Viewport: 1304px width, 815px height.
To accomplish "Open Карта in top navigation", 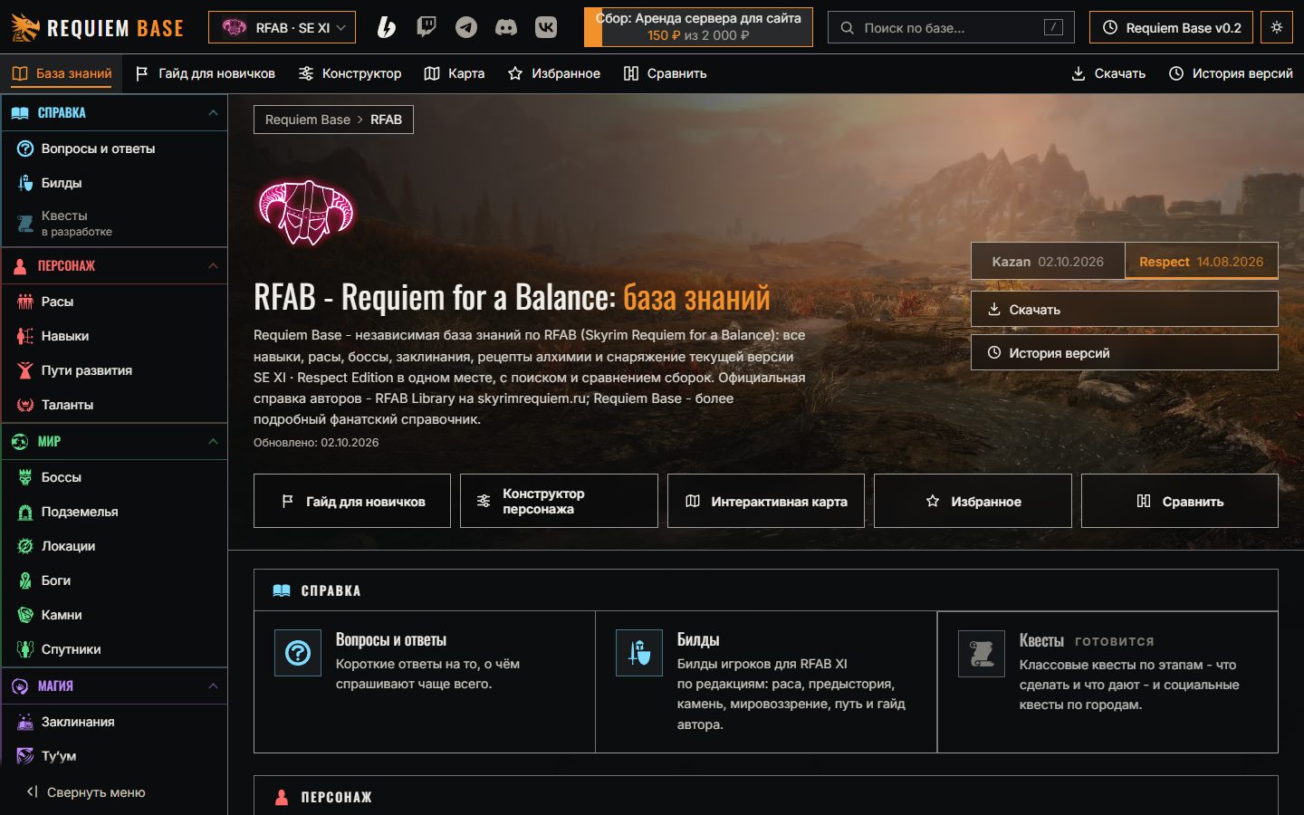I will point(455,73).
